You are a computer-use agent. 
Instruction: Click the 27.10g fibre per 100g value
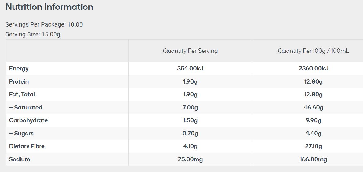(x=313, y=146)
